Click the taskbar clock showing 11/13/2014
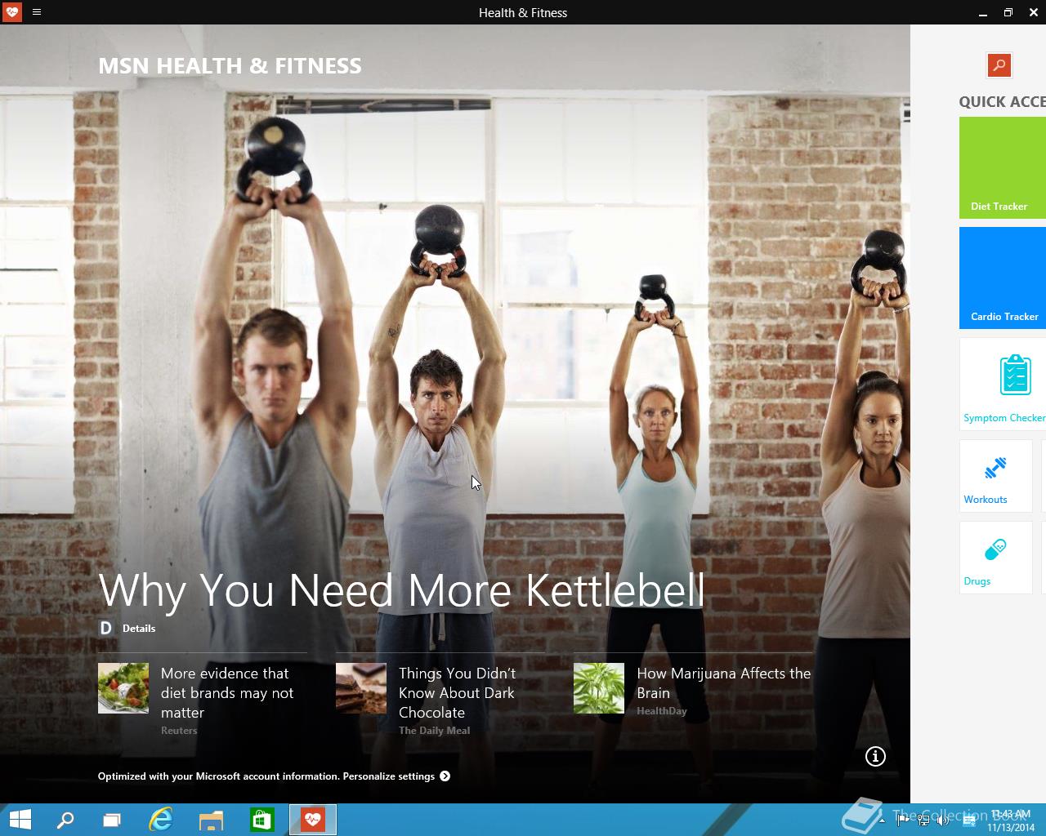The image size is (1046, 836). (x=1011, y=820)
